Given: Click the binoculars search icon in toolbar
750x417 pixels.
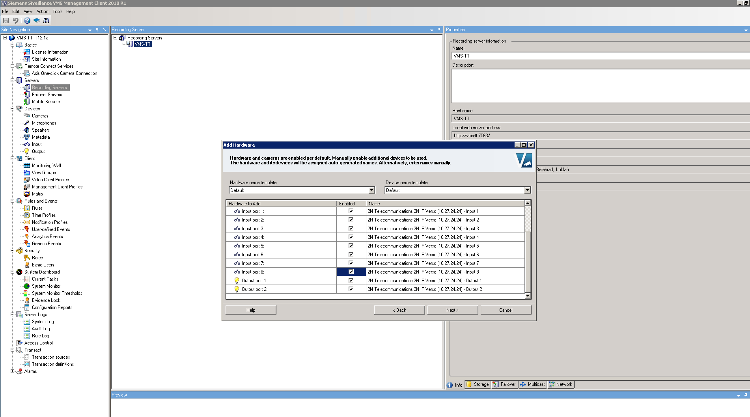Looking at the screenshot, I should 46,20.
